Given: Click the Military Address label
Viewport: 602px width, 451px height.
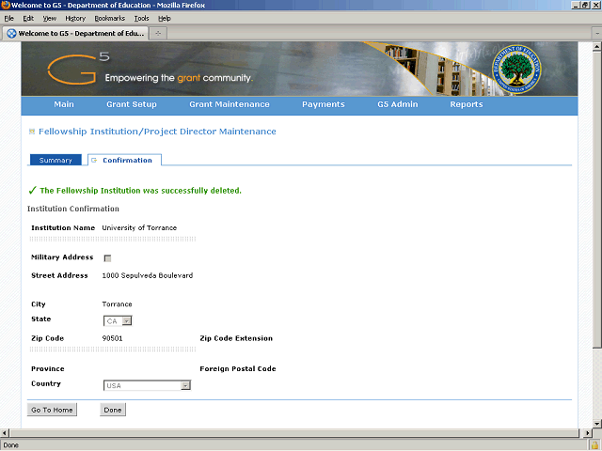Looking at the screenshot, I should [62, 257].
